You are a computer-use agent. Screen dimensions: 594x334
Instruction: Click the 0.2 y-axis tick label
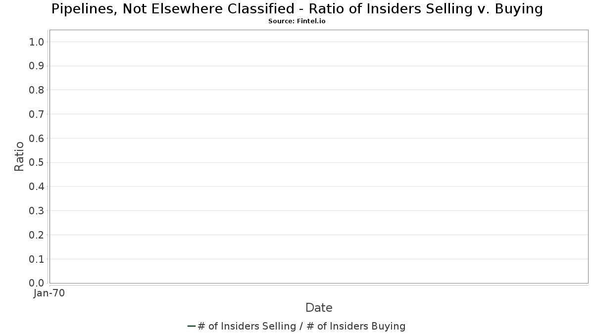click(x=37, y=235)
